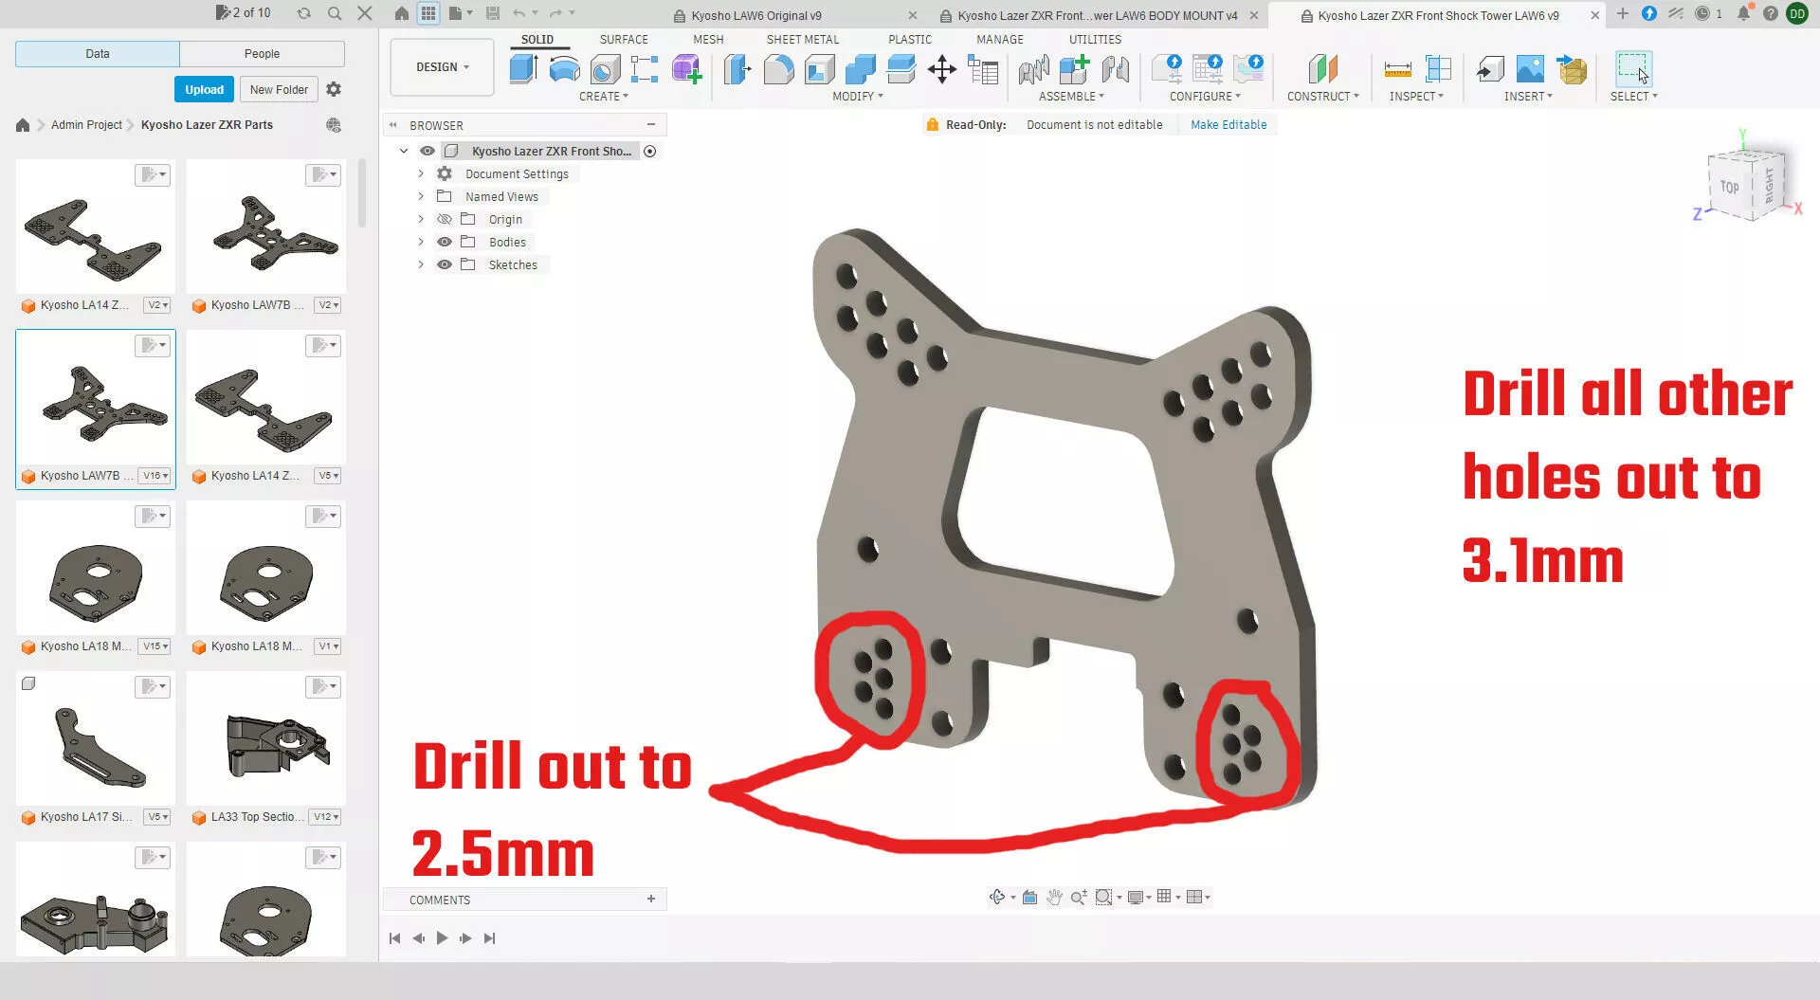Click the Window Select tool icon
This screenshot has height=1000, width=1820.
coord(1633,69)
